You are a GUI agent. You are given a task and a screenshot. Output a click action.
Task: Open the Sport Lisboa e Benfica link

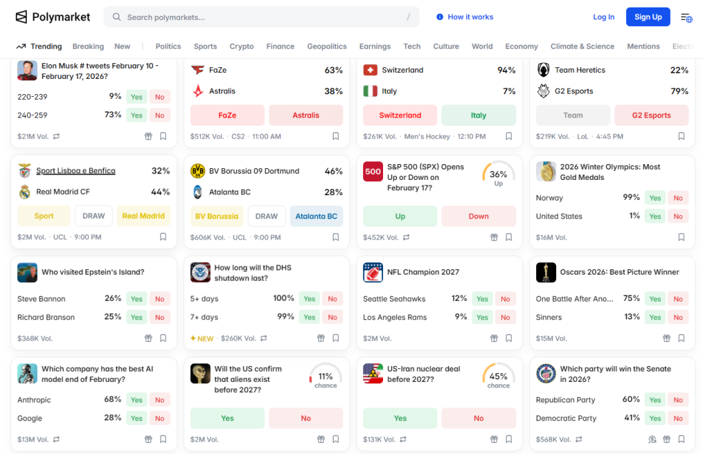76,170
